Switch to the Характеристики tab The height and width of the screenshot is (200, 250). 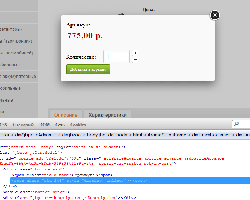pyautogui.click(x=108, y=115)
